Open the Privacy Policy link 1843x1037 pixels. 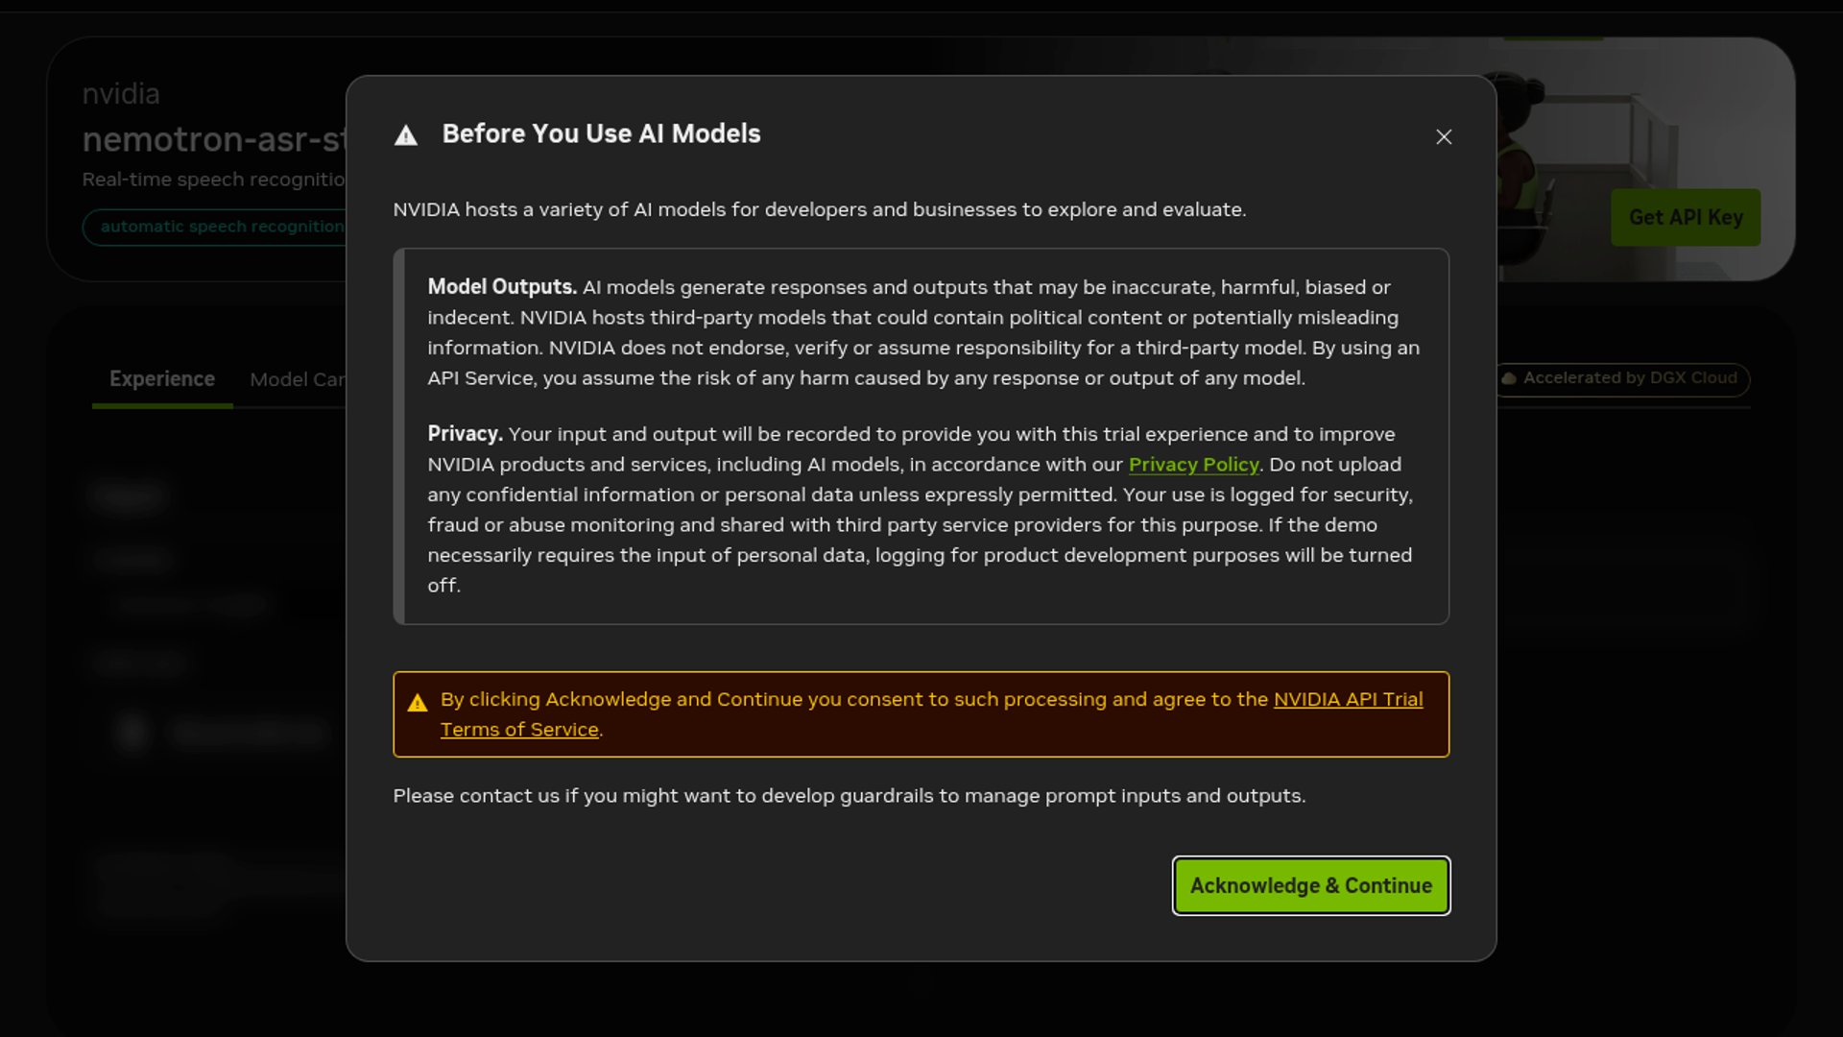point(1193,465)
